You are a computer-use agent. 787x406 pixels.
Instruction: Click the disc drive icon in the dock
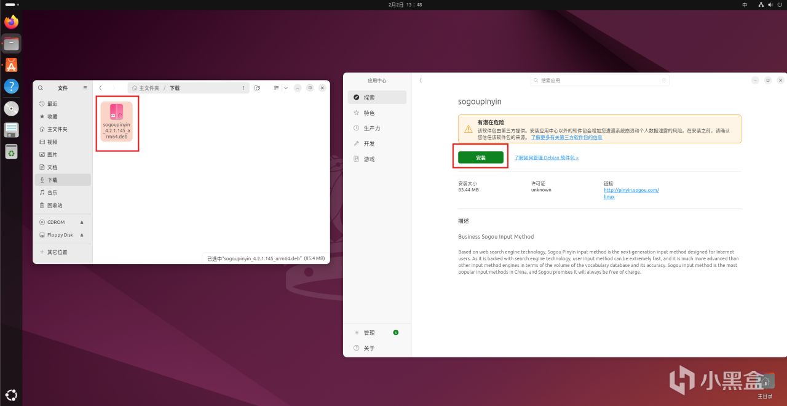(11, 108)
